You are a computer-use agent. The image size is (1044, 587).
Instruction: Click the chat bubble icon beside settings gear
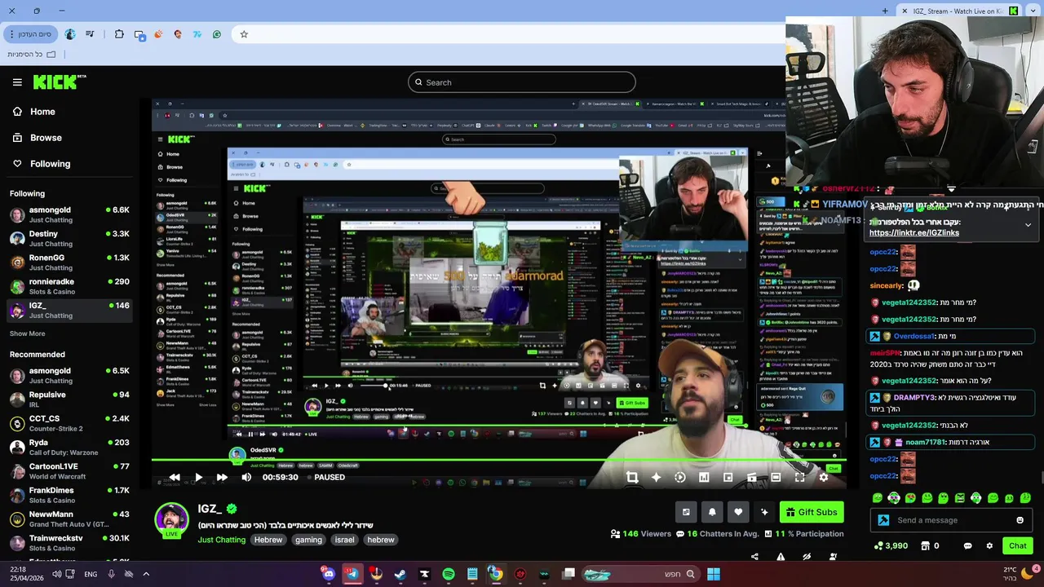pos(967,545)
